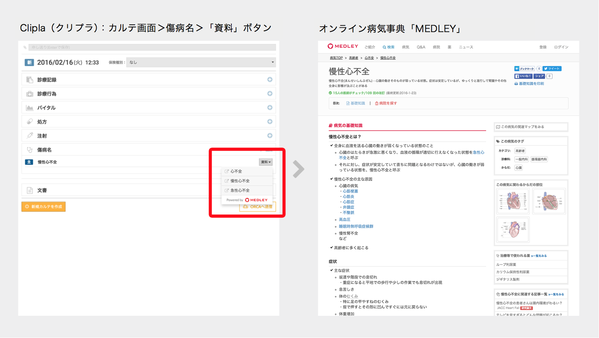Open the Q&A tab in MEDLEY navigation
The image size is (599, 338).
pos(421,47)
